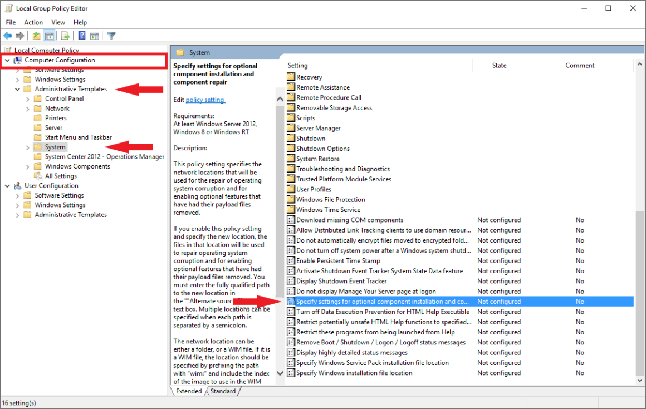Switch to the Standard tab
This screenshot has height=409, width=646.
(x=222, y=391)
